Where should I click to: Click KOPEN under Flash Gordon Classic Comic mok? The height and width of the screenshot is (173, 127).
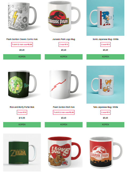[x=22, y=57]
